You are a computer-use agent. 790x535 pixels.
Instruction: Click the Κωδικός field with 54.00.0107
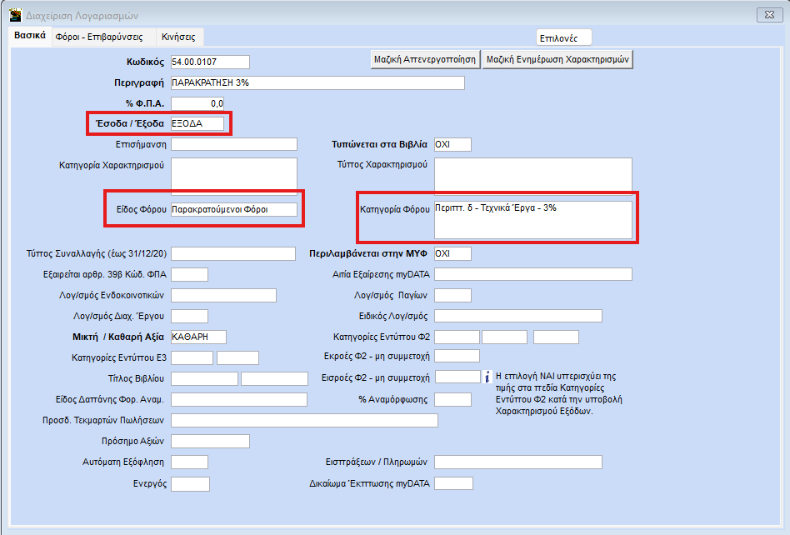(x=210, y=62)
